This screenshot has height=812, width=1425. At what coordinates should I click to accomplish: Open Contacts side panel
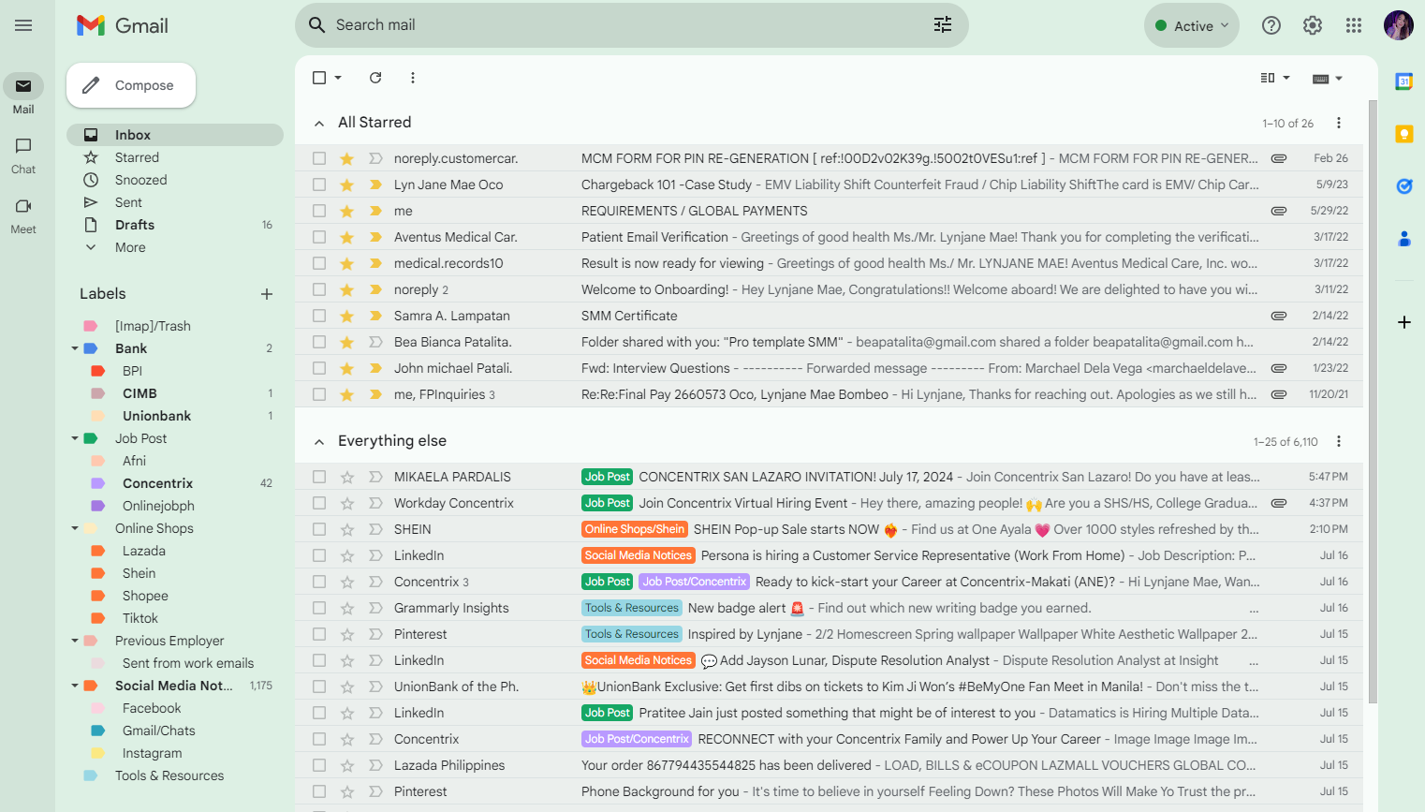tap(1404, 239)
